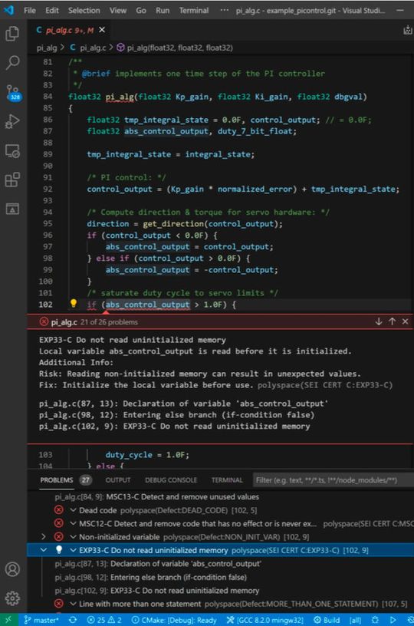The width and height of the screenshot is (414, 626).
Task: Open the Manage gear menu
Action: (12, 598)
